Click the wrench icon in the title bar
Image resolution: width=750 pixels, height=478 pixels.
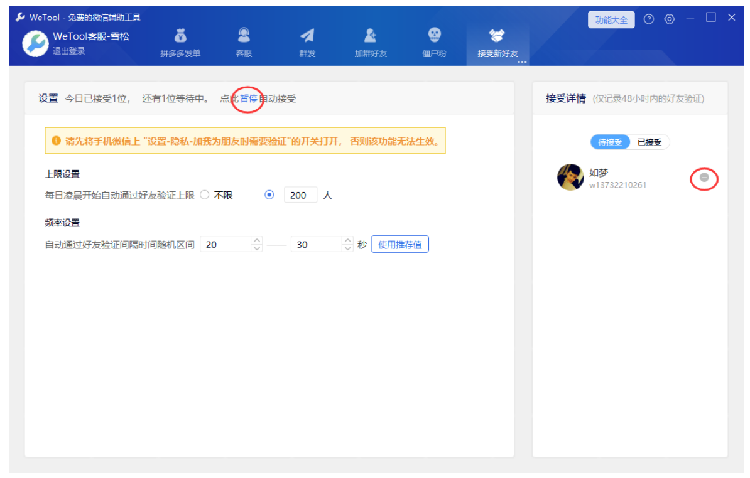[20, 17]
